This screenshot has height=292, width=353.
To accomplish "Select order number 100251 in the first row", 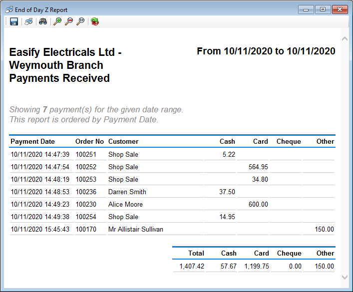I will click(x=86, y=154).
